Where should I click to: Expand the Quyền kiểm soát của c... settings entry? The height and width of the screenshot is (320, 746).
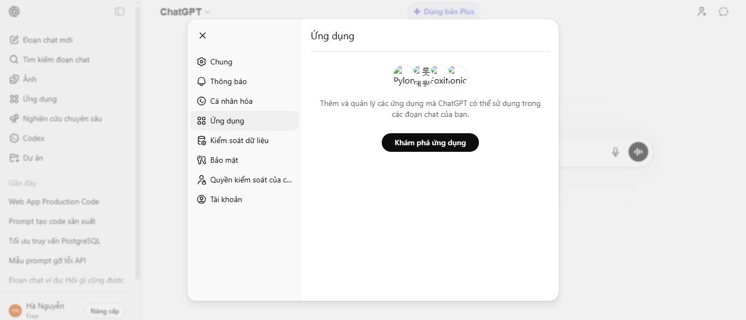[250, 180]
